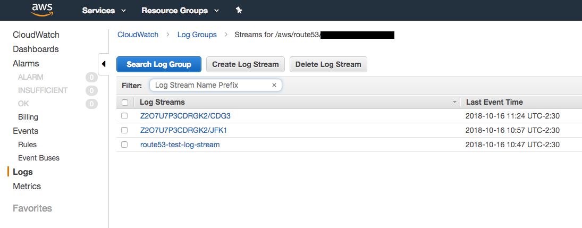Focus the Log Stream Name Prefix field

click(x=216, y=85)
